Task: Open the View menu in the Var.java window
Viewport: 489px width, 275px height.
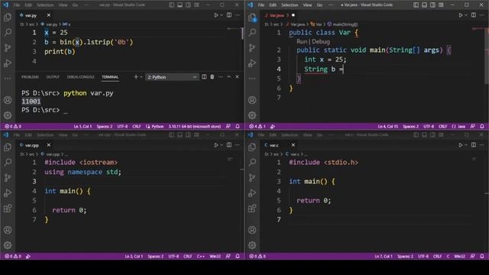Action: click(307, 5)
